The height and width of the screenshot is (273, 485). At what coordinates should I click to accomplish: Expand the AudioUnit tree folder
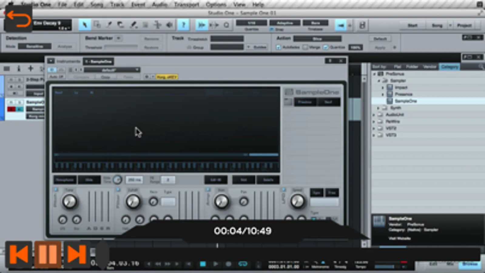[374, 115]
